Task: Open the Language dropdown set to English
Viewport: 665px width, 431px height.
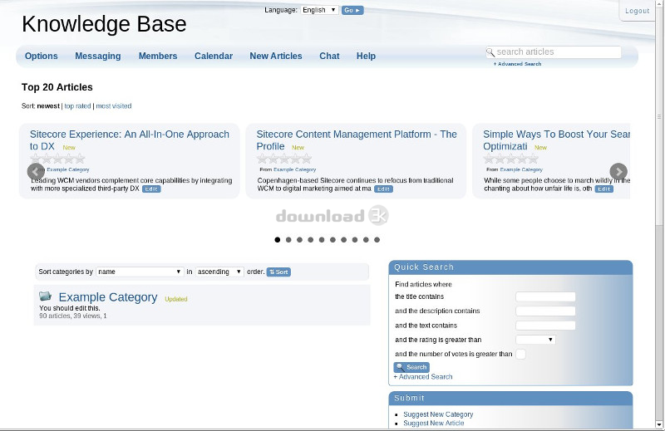Action: tap(319, 10)
